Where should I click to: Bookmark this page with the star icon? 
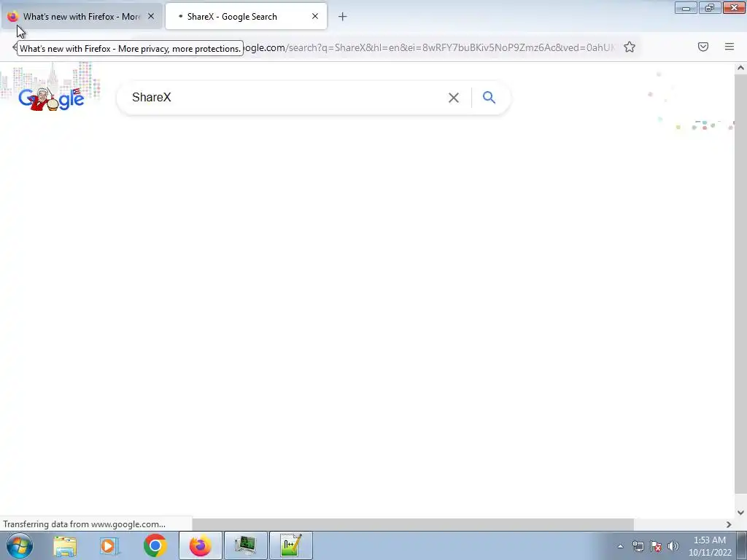pyautogui.click(x=630, y=47)
